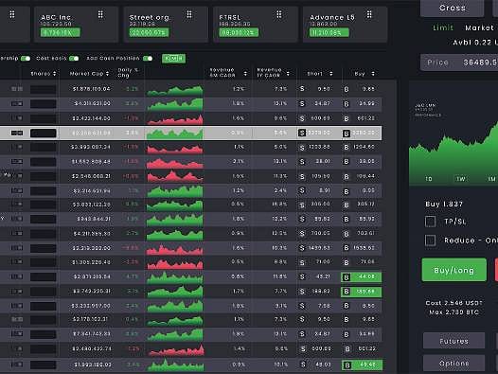Screen dimensions: 498x374
Task: Click the S short icon beside 48.03
Action: point(303,365)
